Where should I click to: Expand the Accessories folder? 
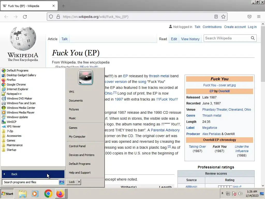click(x=11, y=136)
